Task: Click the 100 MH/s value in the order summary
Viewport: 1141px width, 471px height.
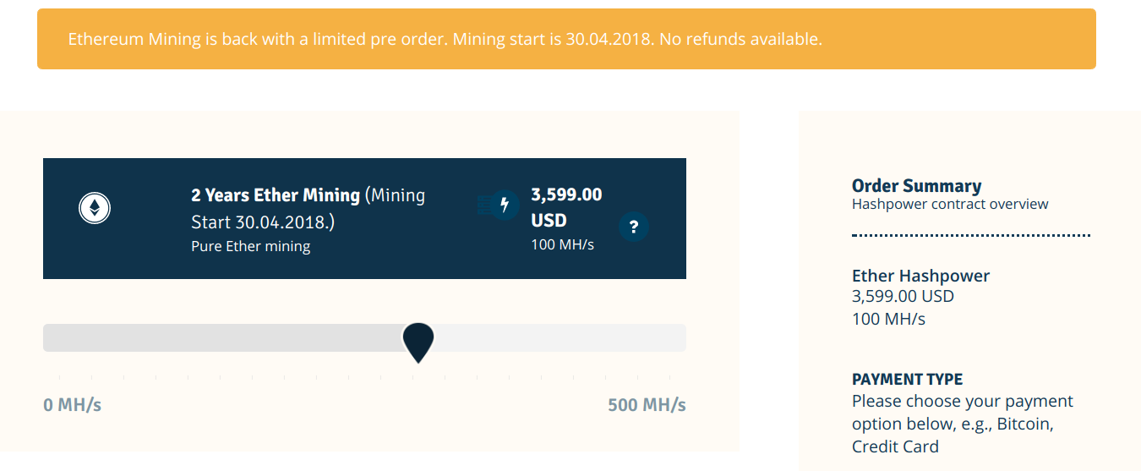Action: [888, 319]
